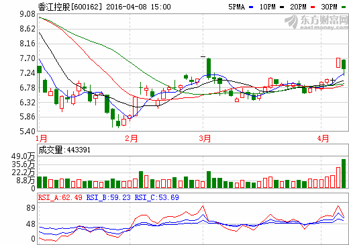Click the 49.0万 volume axis label
The width and height of the screenshot is (349, 245).
tap(23, 156)
